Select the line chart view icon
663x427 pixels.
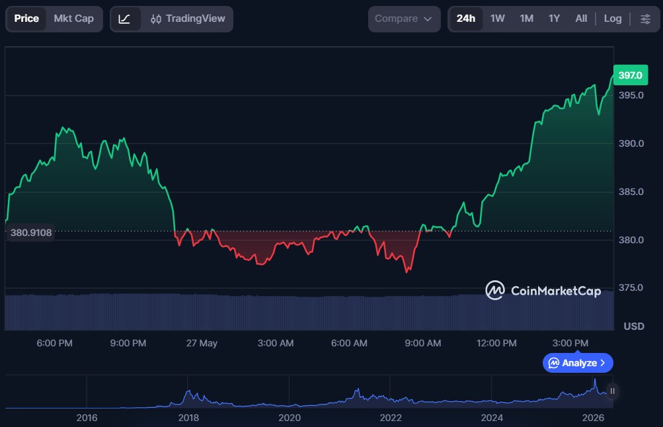[124, 19]
